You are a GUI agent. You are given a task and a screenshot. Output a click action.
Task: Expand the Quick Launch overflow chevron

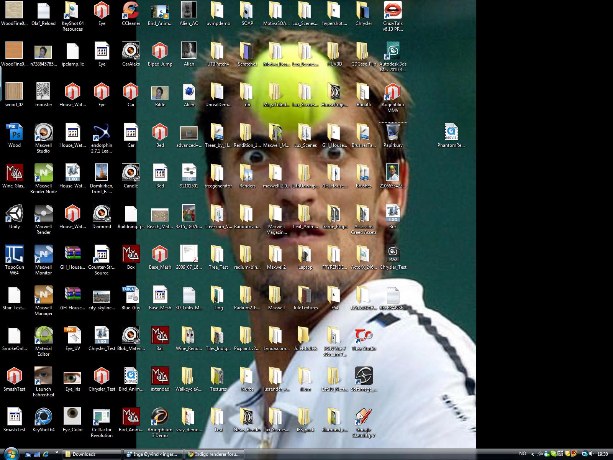[x=57, y=452]
